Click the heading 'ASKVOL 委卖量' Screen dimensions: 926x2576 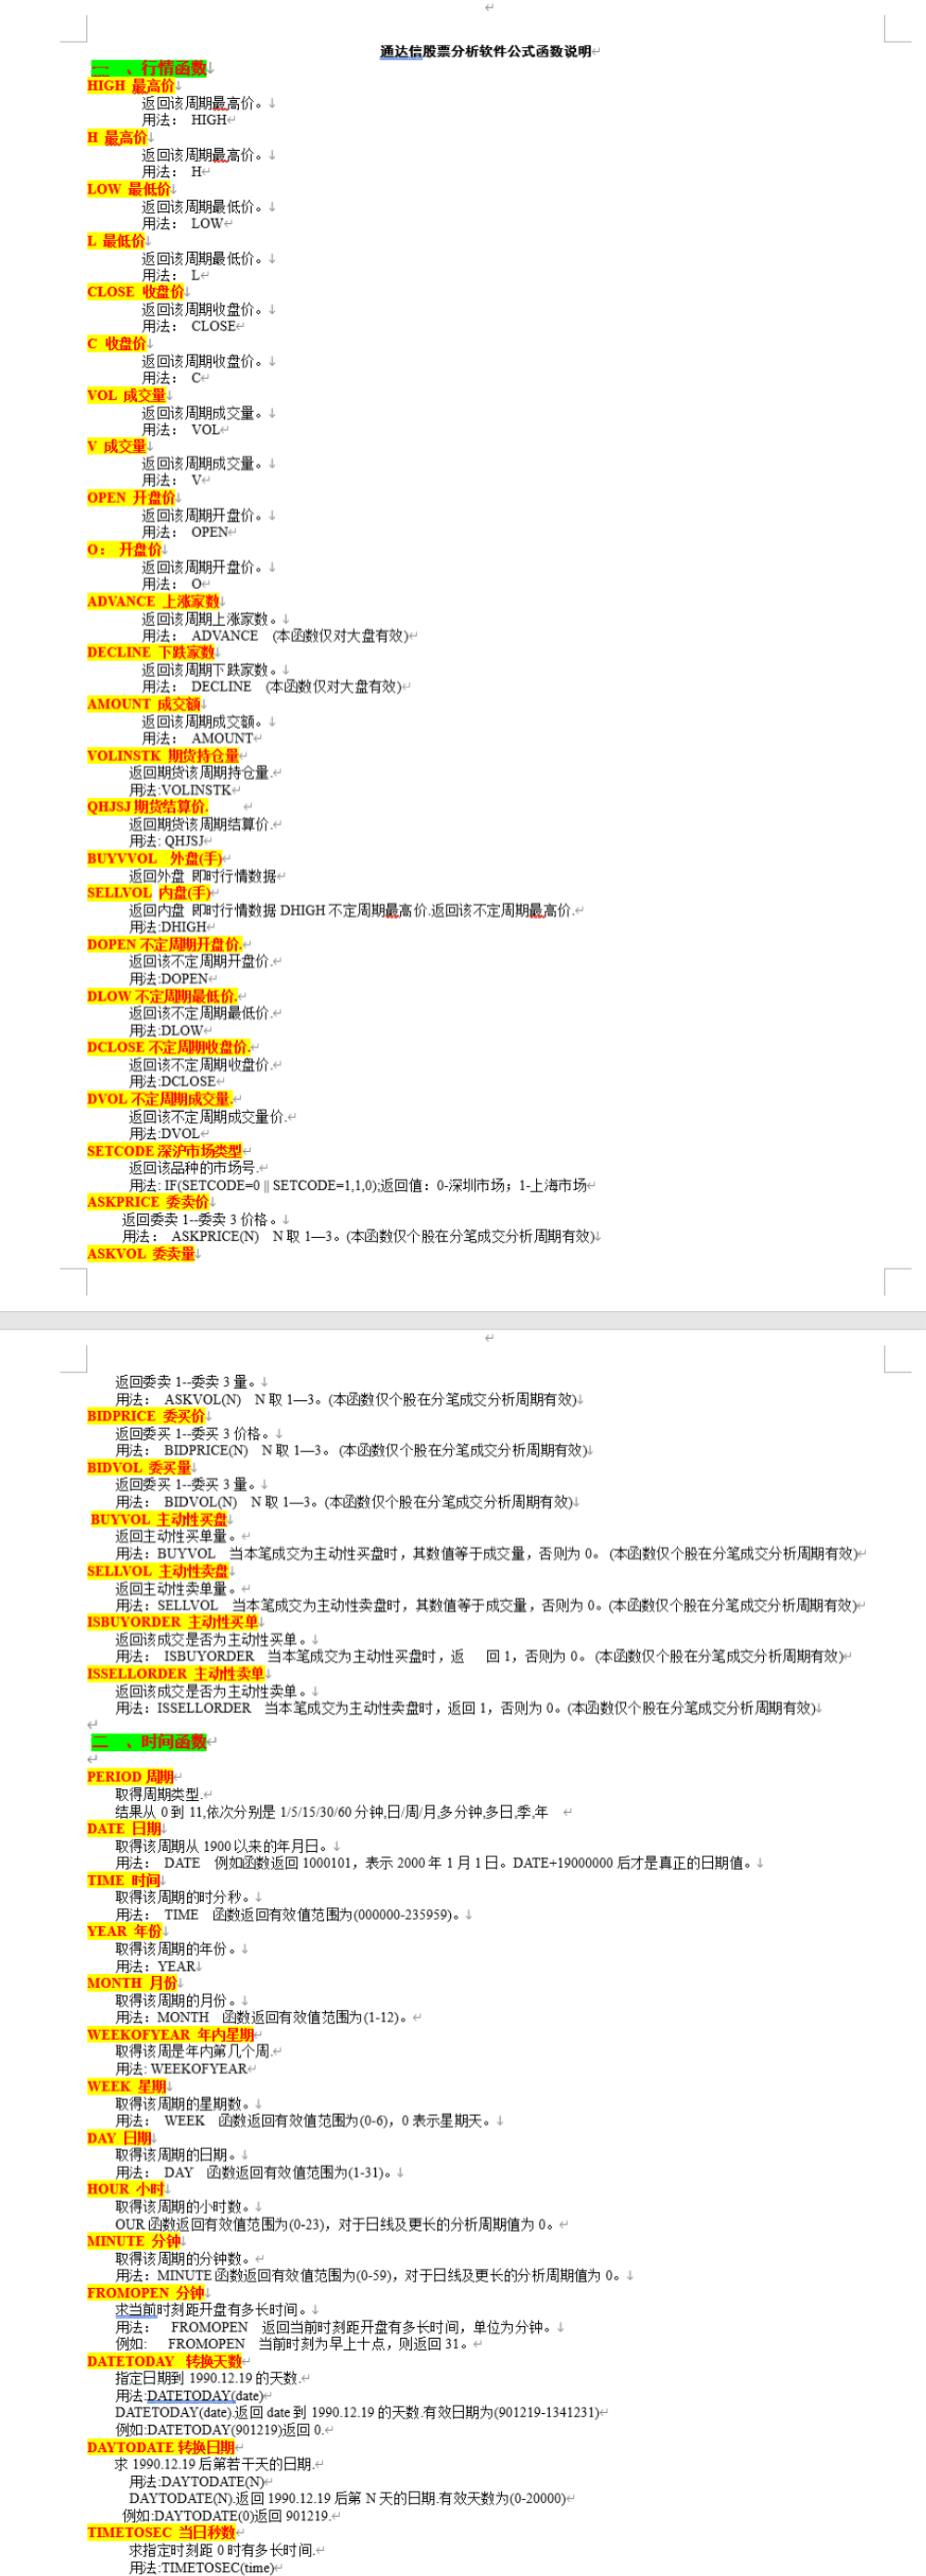point(141,1254)
